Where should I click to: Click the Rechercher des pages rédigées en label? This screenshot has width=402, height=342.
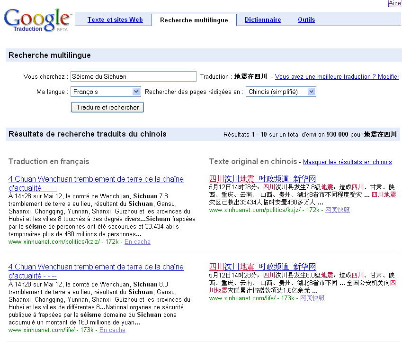coord(194,92)
